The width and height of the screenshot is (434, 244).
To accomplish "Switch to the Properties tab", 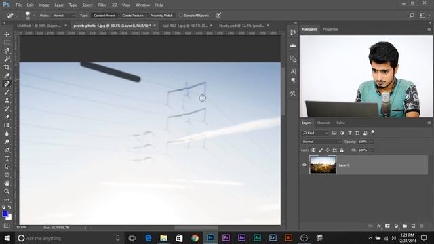I will pos(330,29).
